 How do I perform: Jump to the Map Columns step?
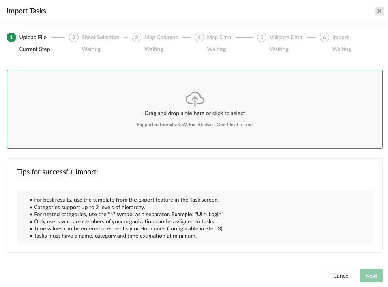pyautogui.click(x=161, y=37)
